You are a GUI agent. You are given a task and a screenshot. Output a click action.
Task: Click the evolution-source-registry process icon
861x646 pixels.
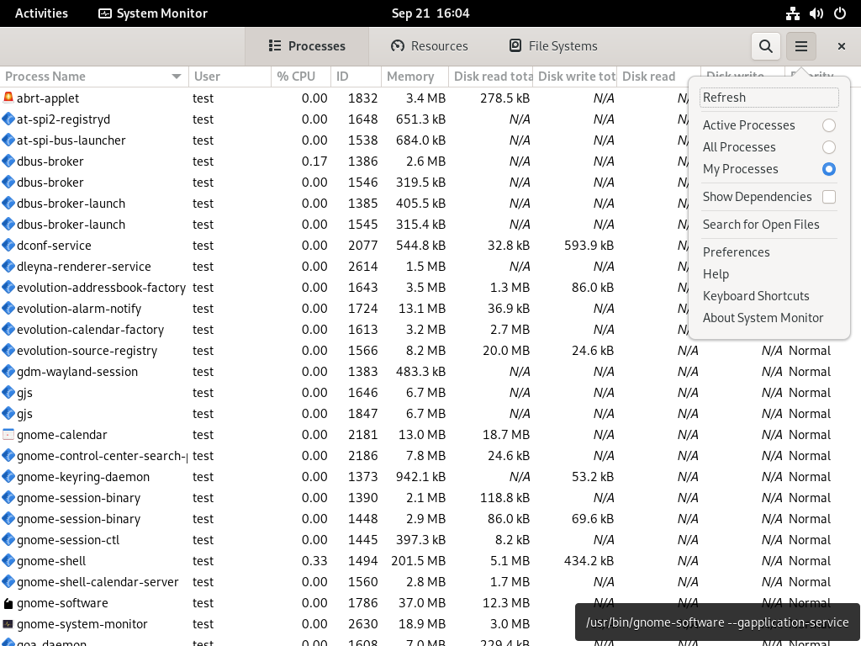coord(8,351)
